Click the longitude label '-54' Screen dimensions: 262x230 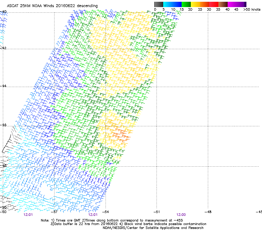click(x=106, y=212)
